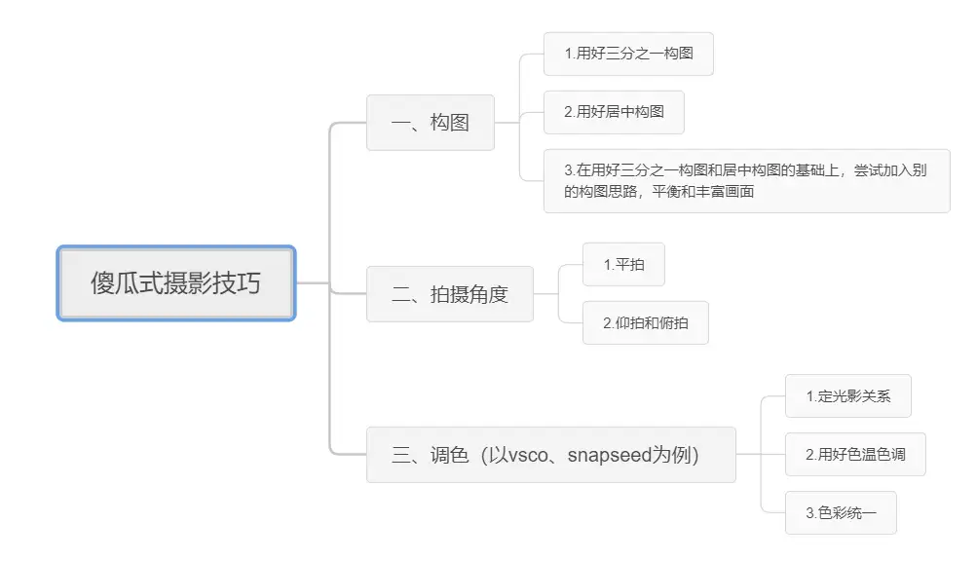
Task: Select the 二、拍摄角度 branch node
Action: (449, 294)
